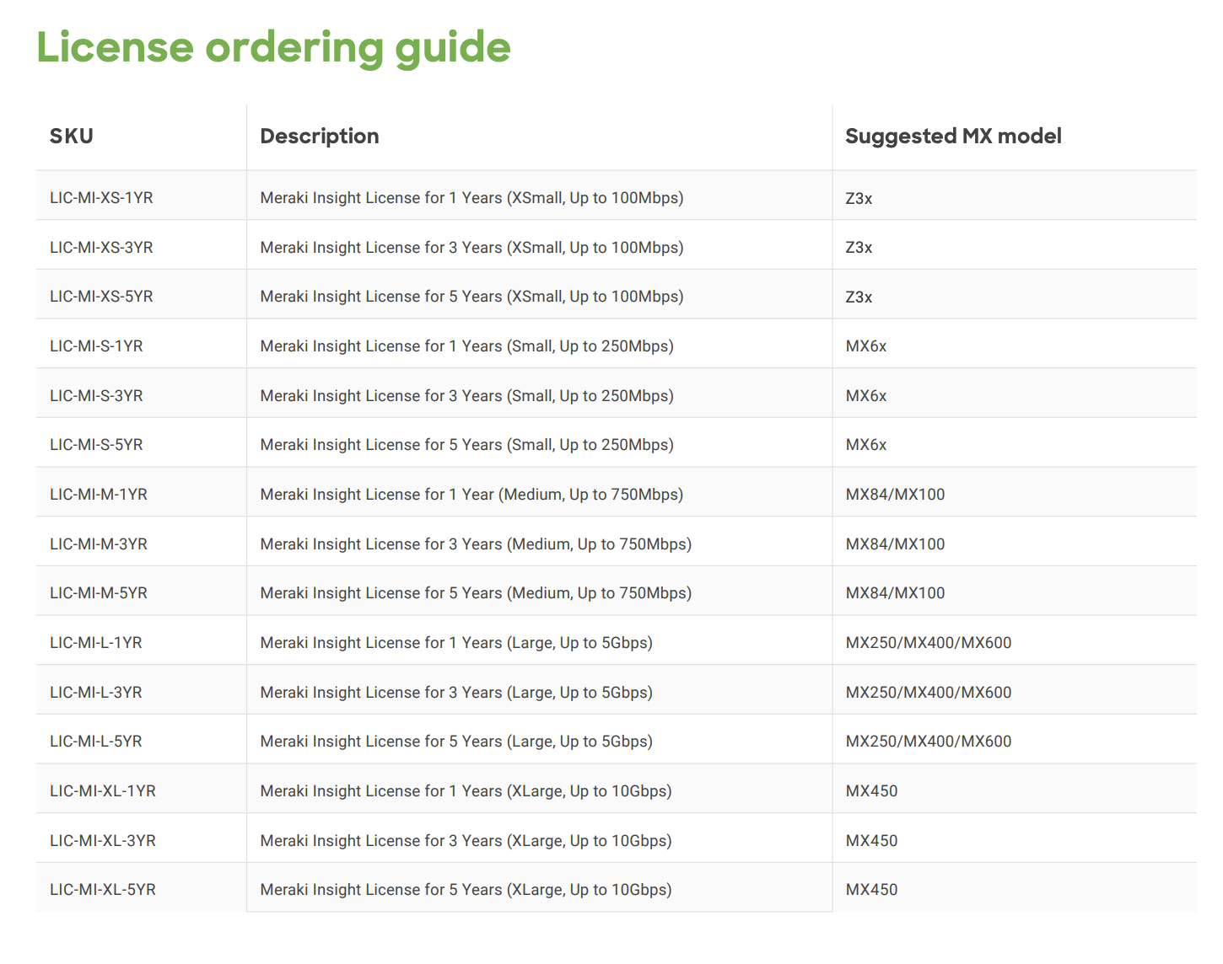Select the LIC-MI-XS-5YR SKU cell

(102, 296)
